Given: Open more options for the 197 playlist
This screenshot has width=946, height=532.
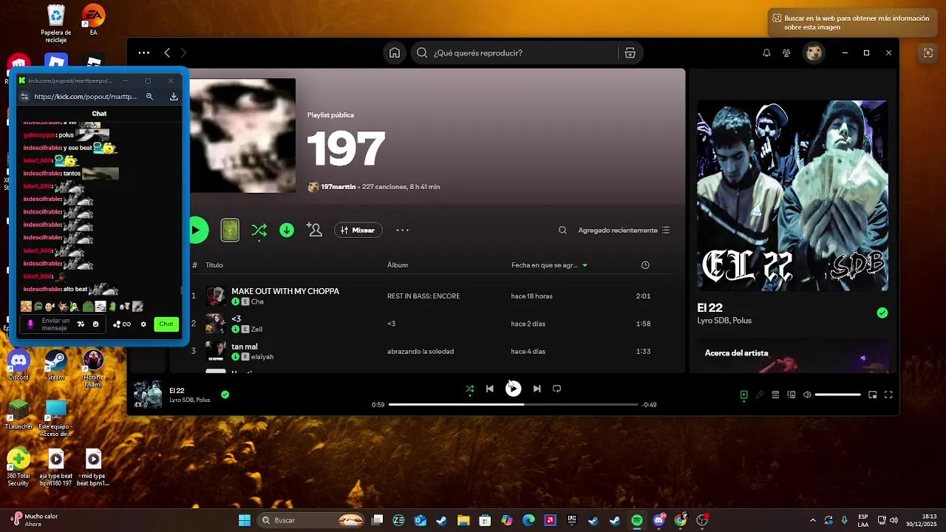Looking at the screenshot, I should click(x=402, y=231).
